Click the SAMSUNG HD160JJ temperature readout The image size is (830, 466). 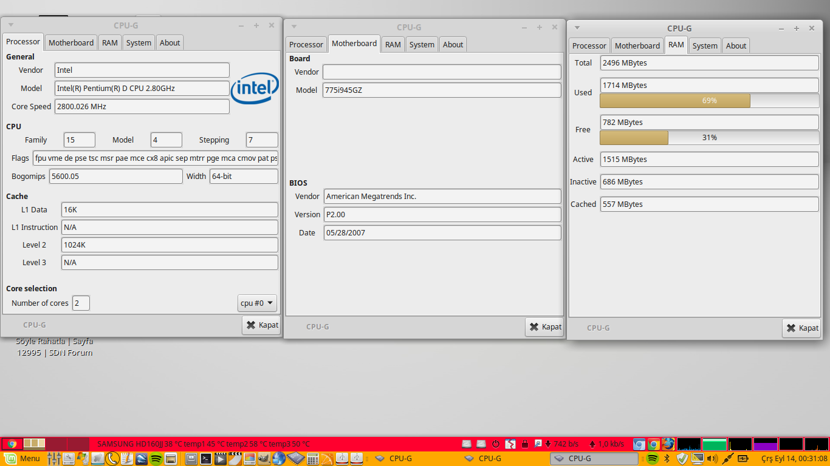(203, 444)
